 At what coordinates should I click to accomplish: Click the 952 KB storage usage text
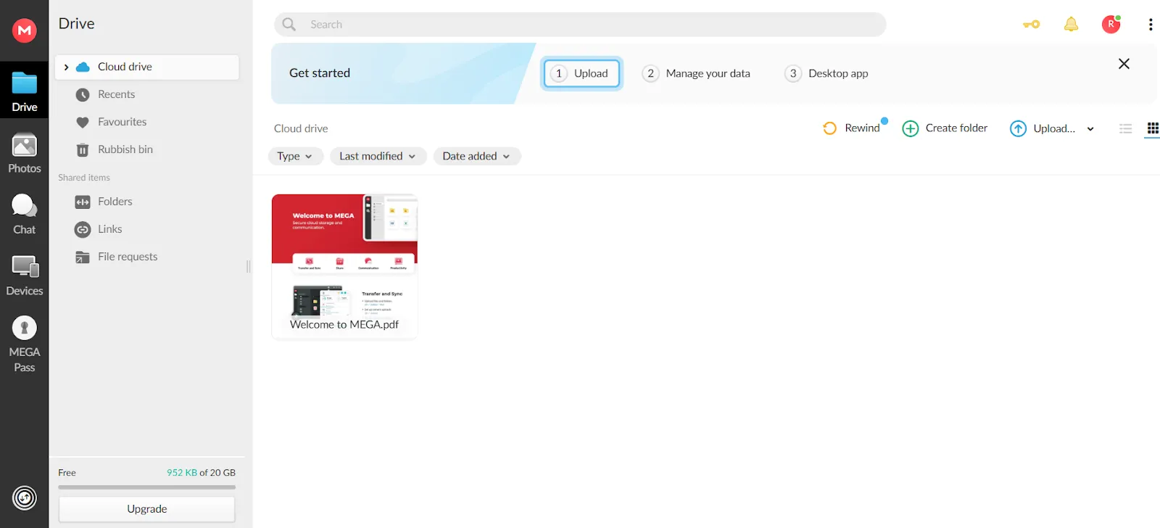pos(182,472)
